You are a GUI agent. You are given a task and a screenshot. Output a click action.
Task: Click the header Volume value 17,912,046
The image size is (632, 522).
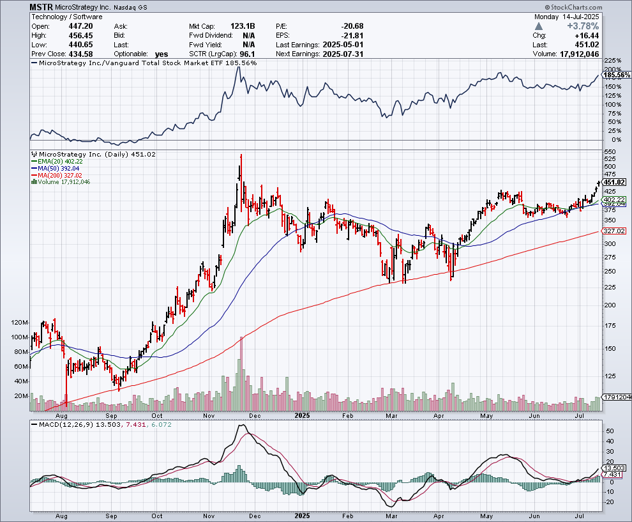point(580,54)
